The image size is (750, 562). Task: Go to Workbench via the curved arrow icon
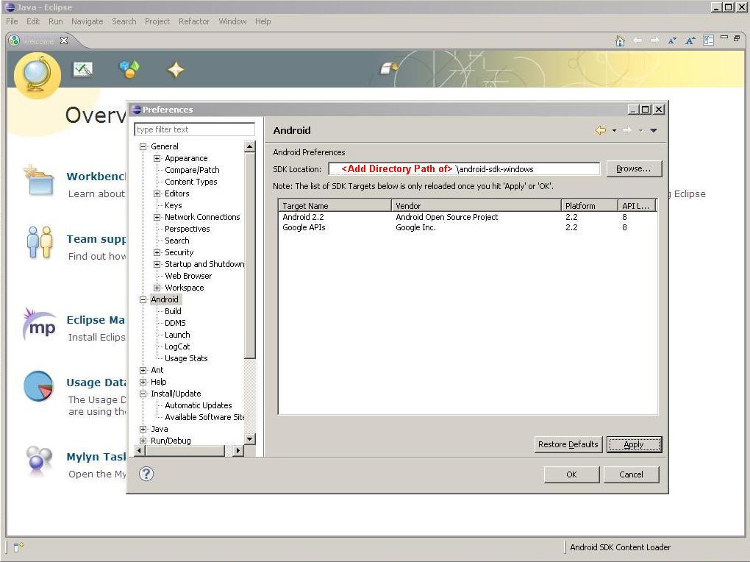[389, 68]
